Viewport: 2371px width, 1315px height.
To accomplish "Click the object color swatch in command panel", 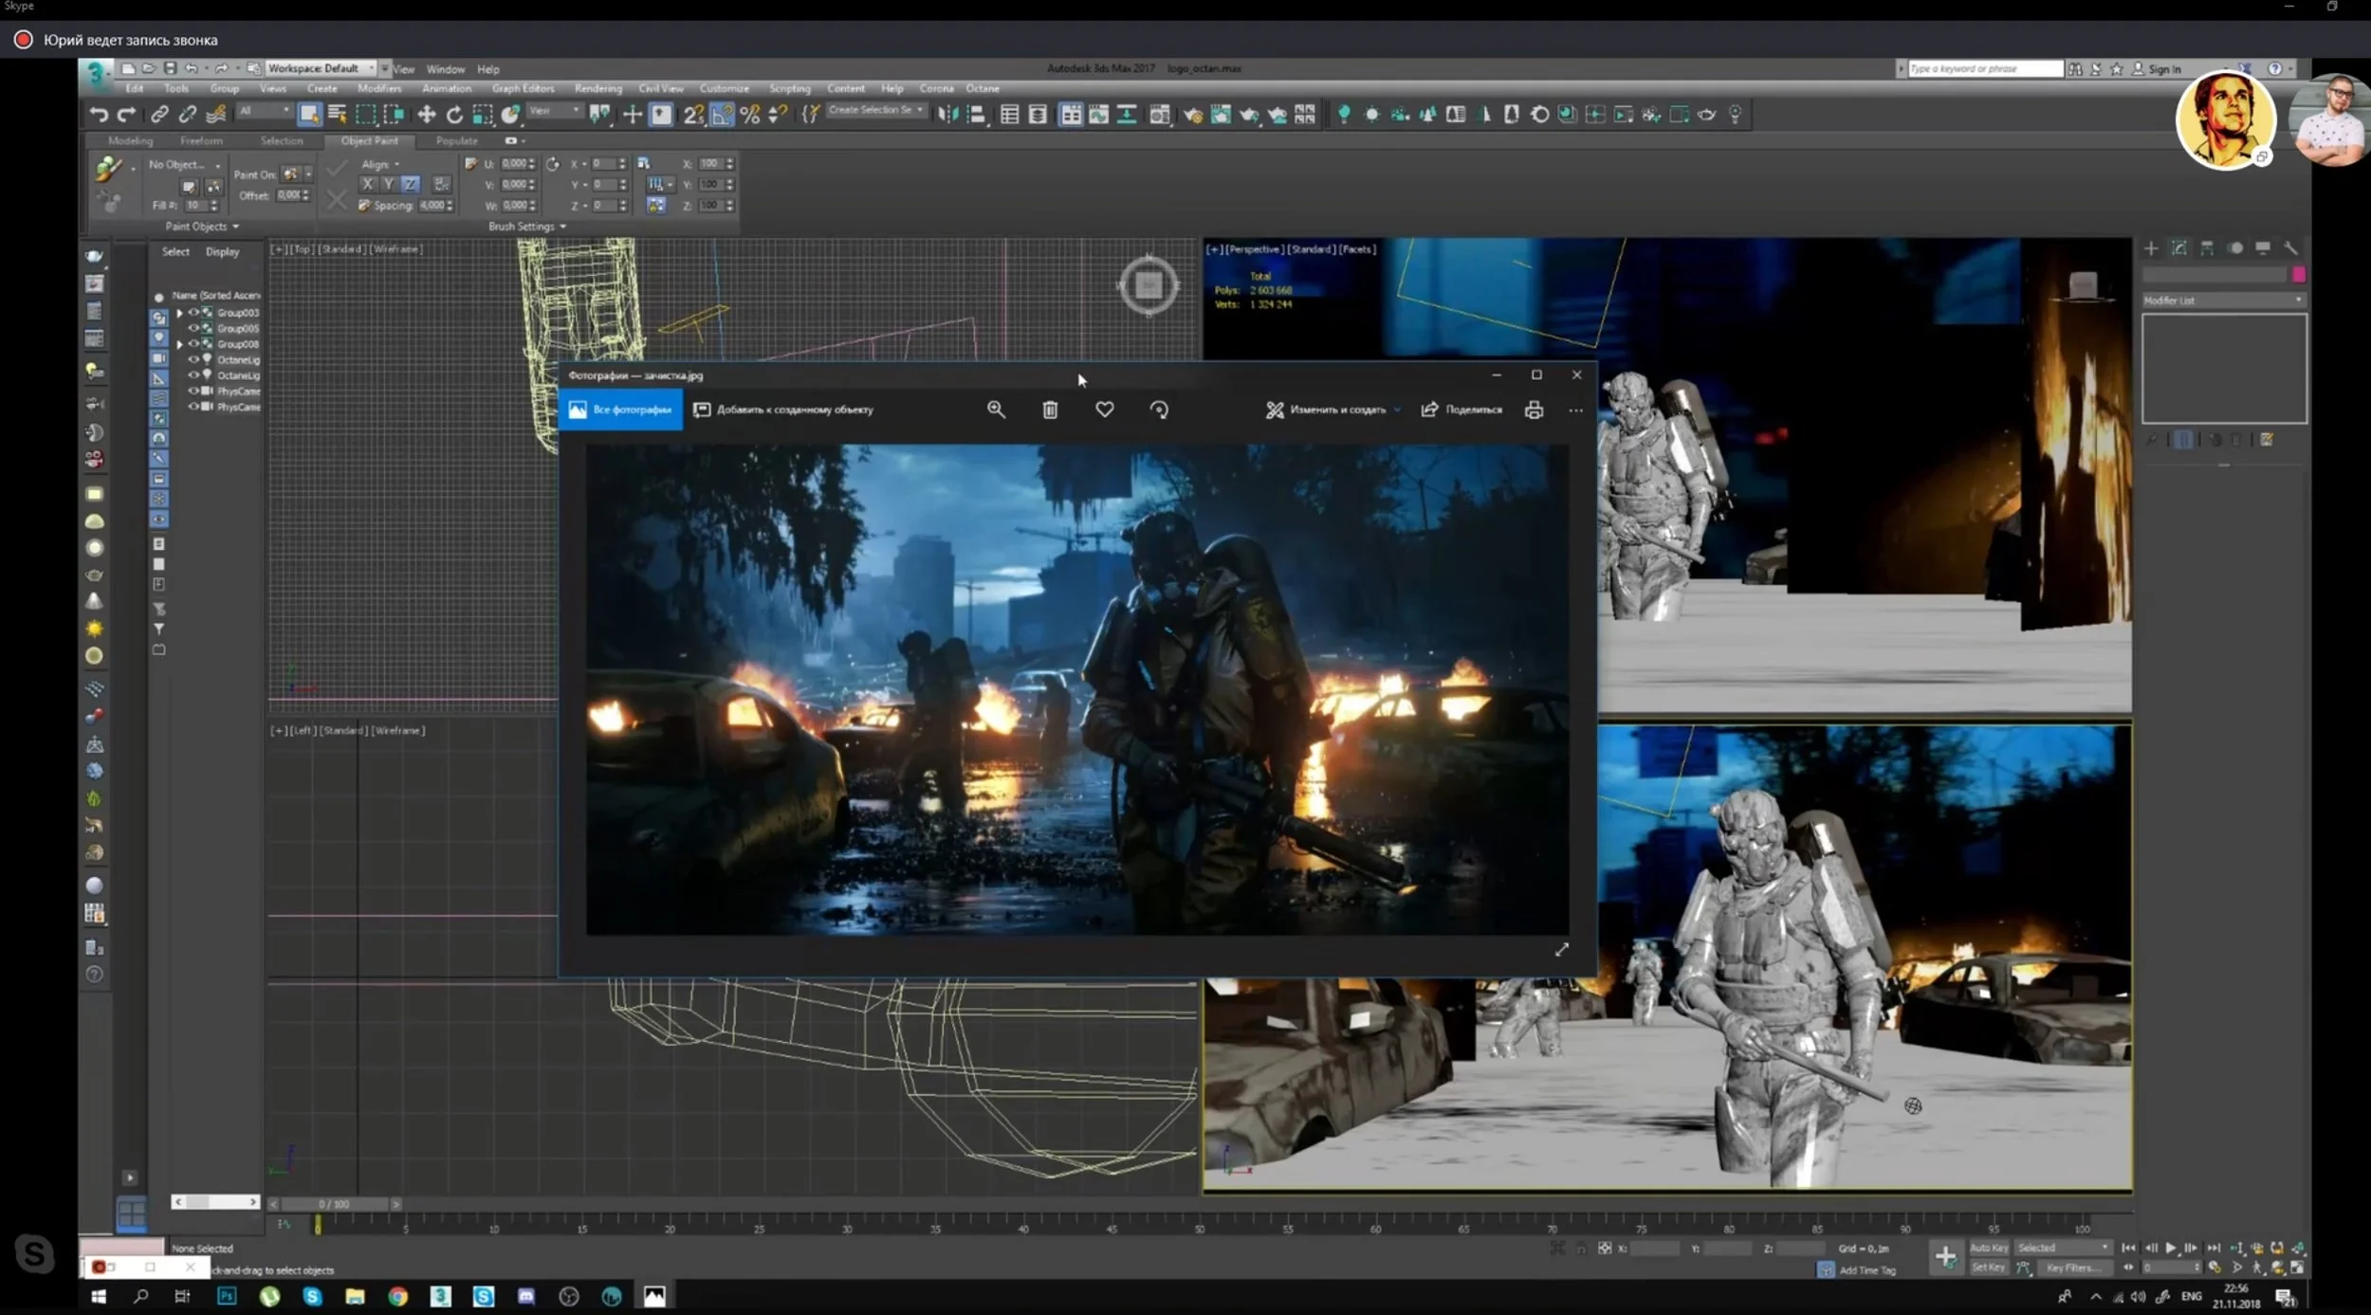I will [2299, 275].
